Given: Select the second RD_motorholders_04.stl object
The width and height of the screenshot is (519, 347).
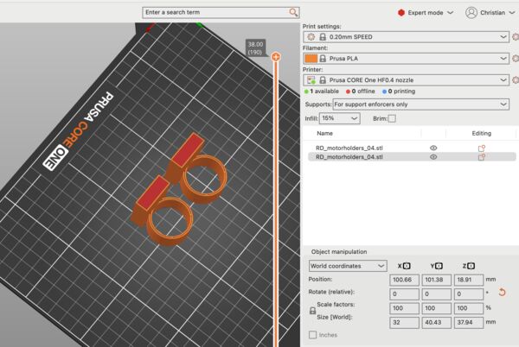Looking at the screenshot, I should (x=349, y=157).
